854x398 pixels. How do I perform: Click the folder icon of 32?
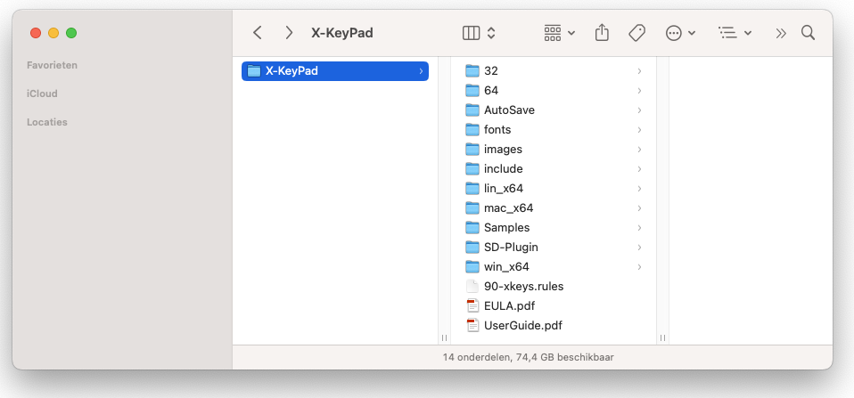(x=472, y=71)
